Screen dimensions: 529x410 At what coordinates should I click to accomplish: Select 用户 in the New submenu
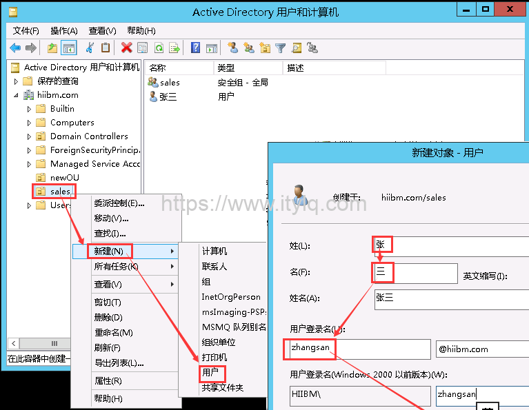tap(210, 372)
